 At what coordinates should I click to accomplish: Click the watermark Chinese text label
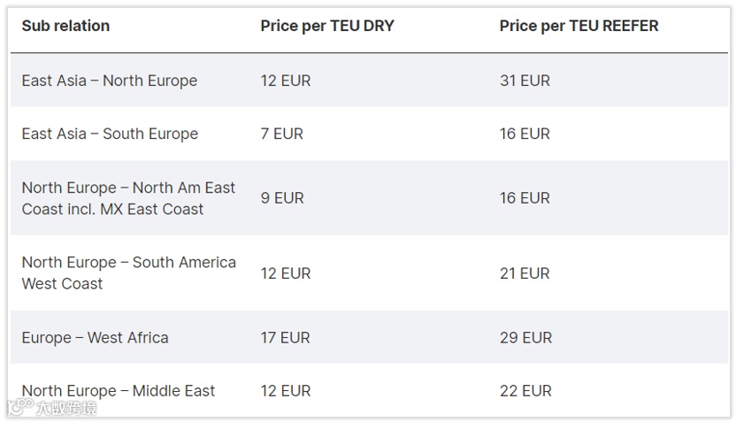click(x=66, y=408)
